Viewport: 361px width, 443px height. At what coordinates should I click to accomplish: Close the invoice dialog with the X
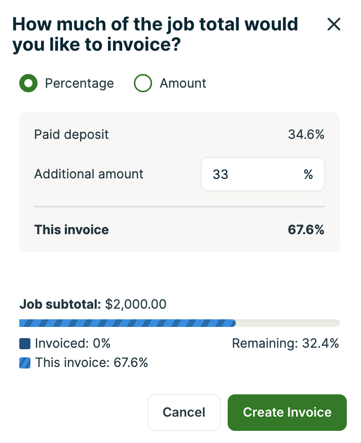[x=334, y=24]
